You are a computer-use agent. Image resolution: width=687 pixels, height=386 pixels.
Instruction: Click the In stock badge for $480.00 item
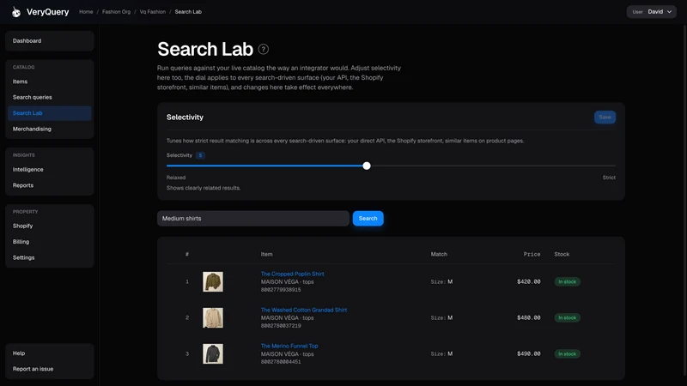click(x=568, y=317)
